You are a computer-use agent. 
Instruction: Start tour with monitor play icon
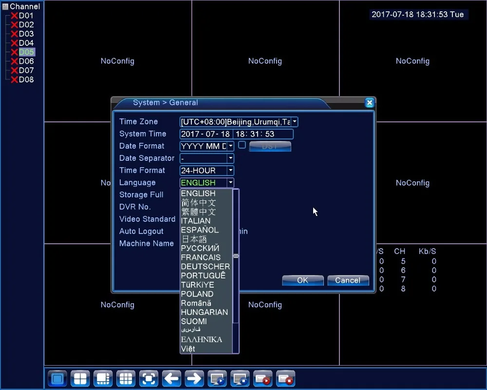217,378
